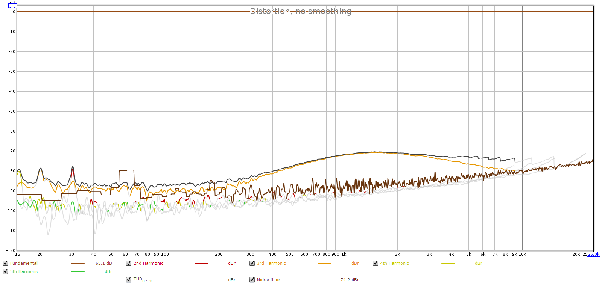This screenshot has width=602, height=285.
Task: Click the THD dBr readout
Action: point(232,280)
